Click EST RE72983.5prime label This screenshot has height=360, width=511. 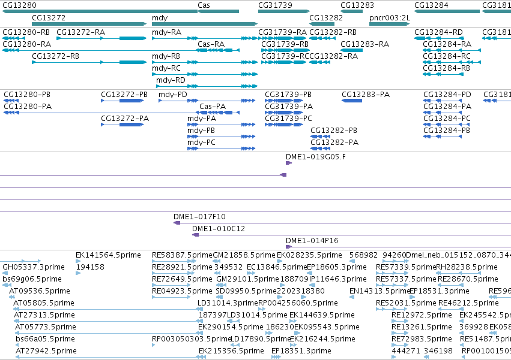coord(422,339)
